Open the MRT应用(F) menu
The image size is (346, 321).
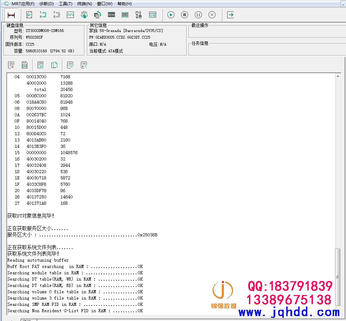point(23,4)
